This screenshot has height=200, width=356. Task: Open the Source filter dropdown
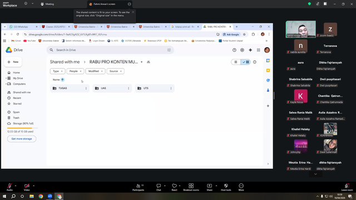115,71
